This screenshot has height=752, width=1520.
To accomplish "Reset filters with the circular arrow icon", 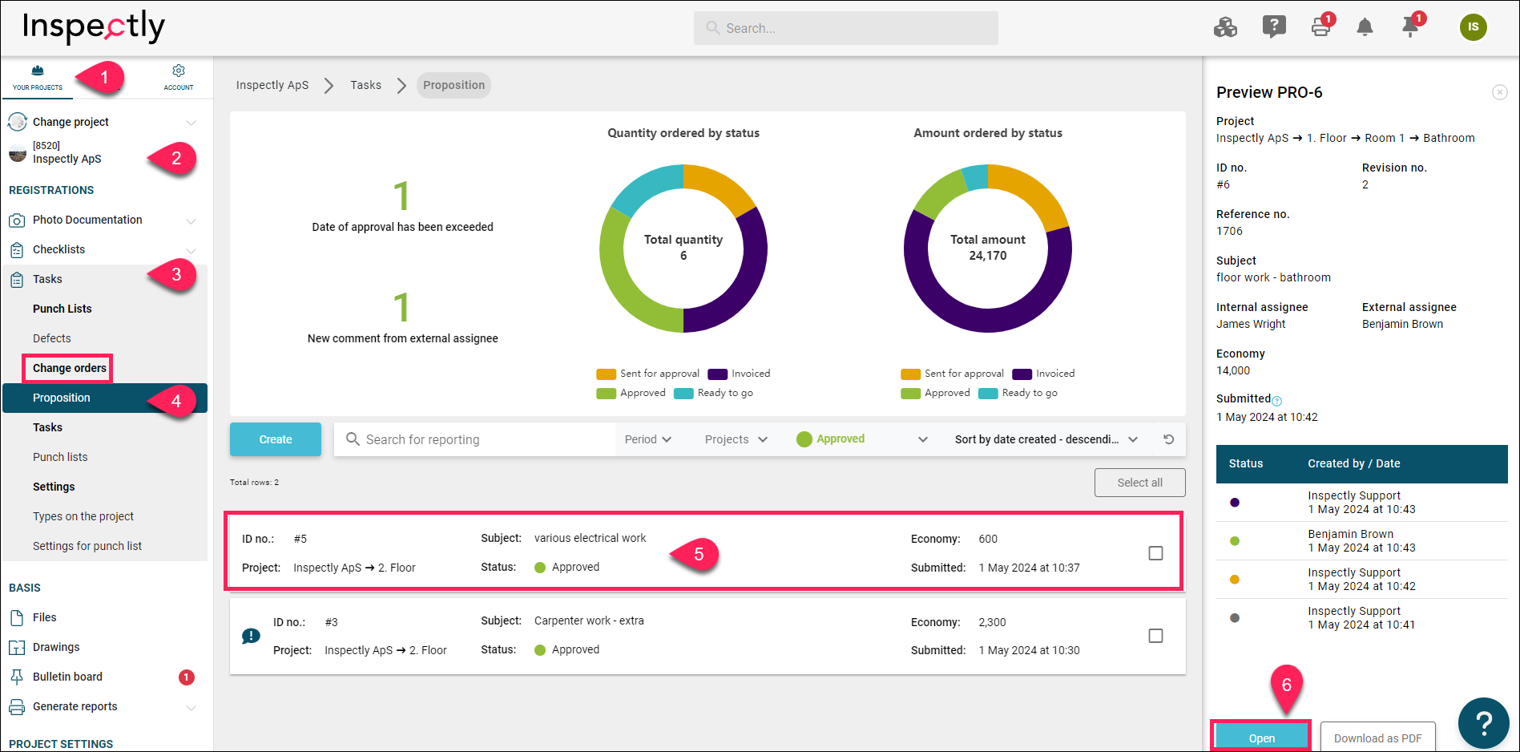I will pyautogui.click(x=1169, y=439).
